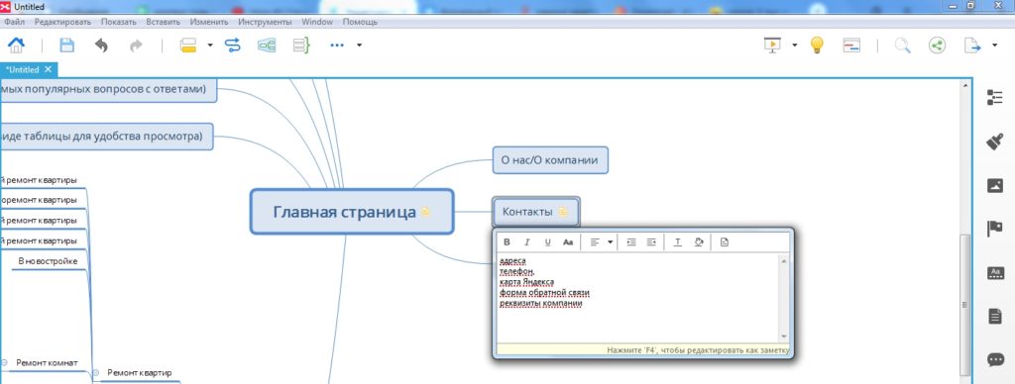Open the Вставить menu

[x=164, y=22]
